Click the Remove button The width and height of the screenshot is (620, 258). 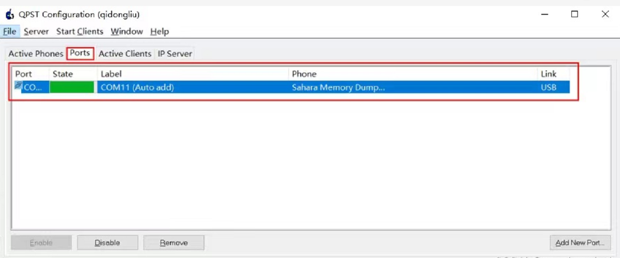pos(174,243)
